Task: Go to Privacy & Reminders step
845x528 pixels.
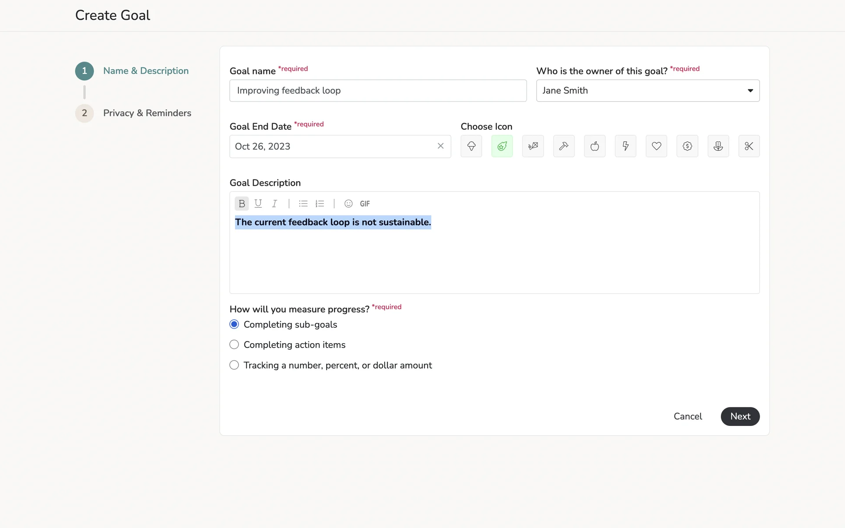Action: pos(147,113)
